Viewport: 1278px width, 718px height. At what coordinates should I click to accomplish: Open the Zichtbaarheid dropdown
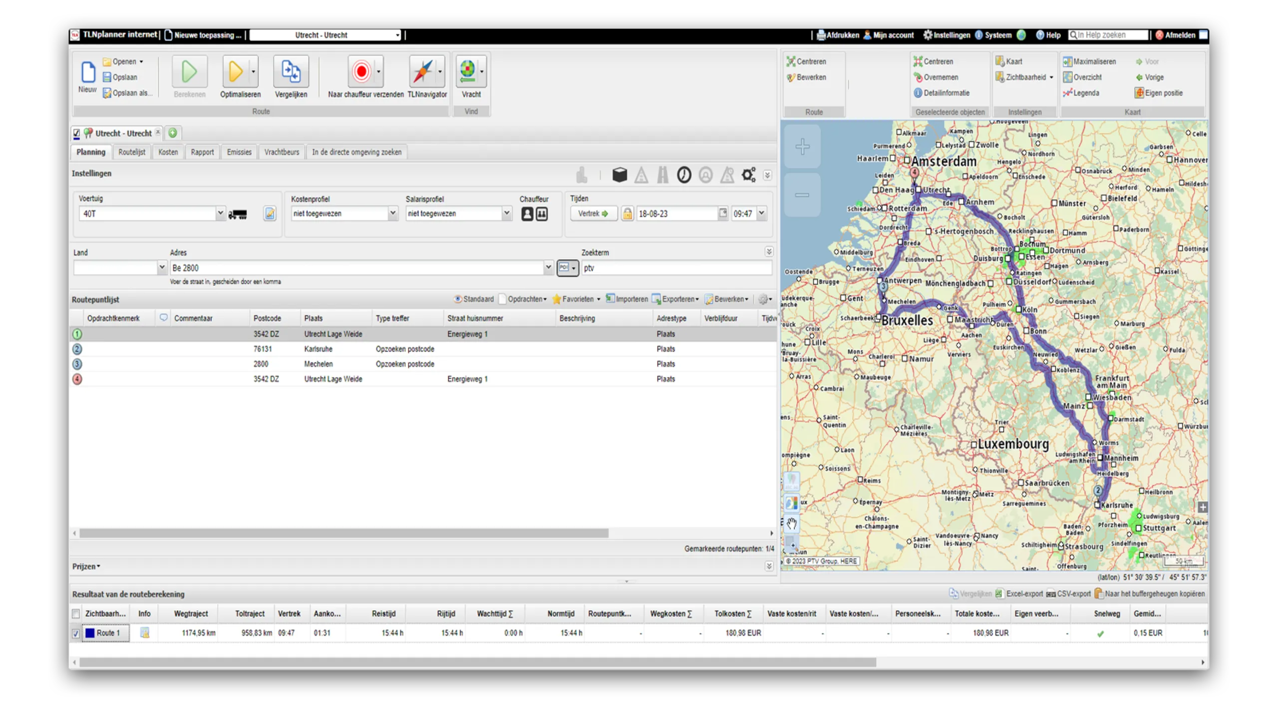(1025, 77)
